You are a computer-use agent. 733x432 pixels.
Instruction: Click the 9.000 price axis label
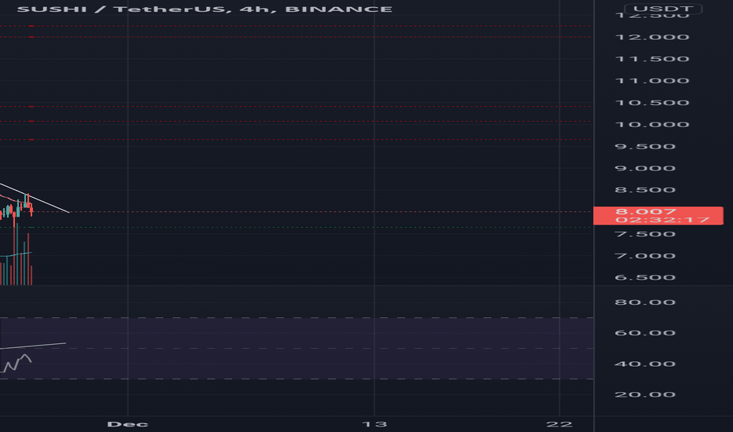(645, 168)
